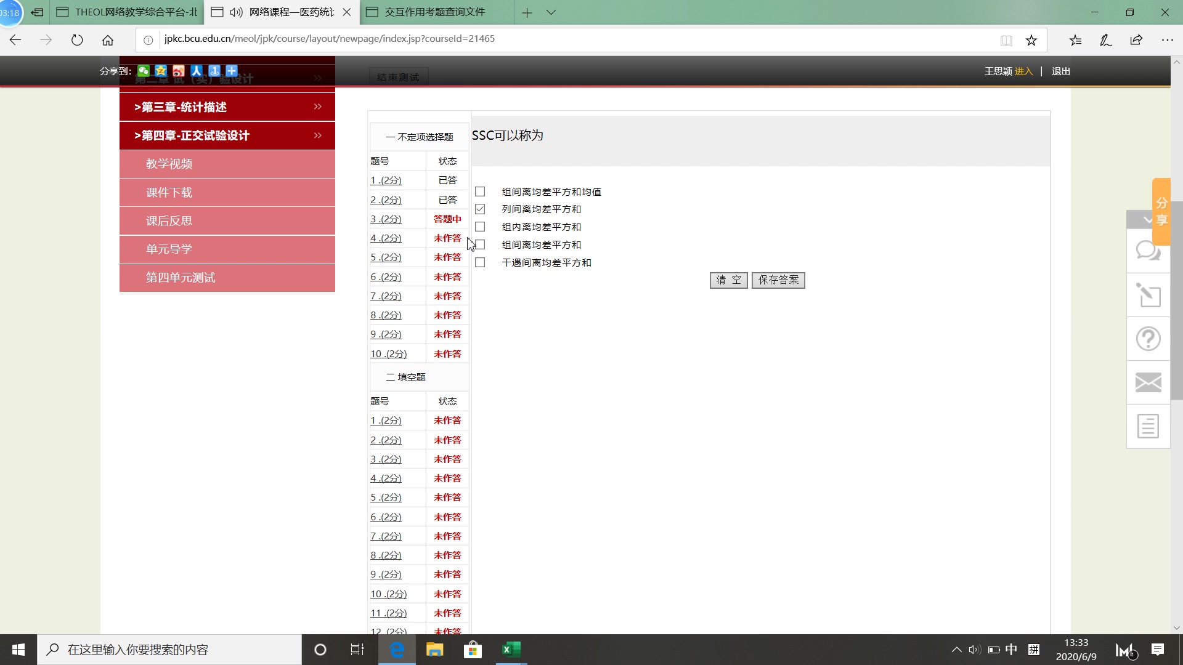Open Microsoft Store from taskbar

(473, 650)
